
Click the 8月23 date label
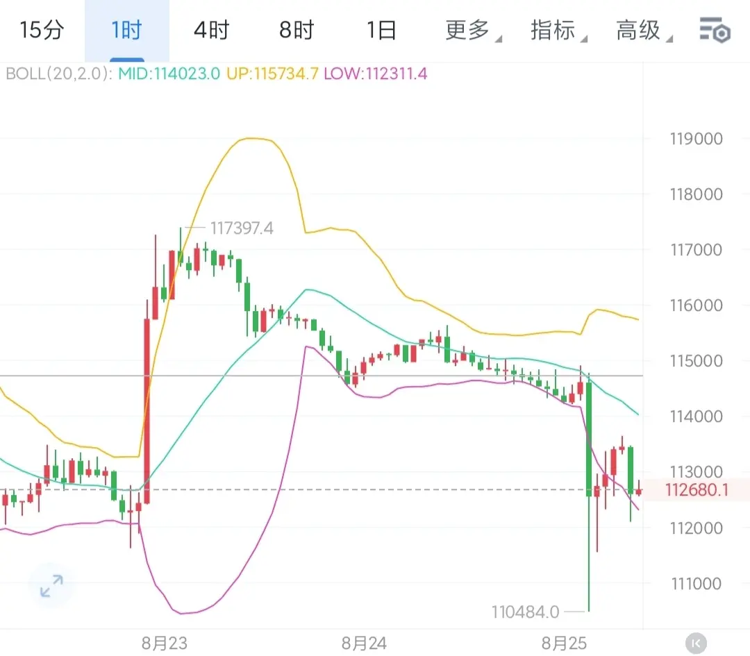point(165,644)
